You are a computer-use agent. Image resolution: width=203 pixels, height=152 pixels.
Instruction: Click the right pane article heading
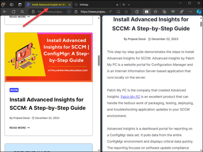coord(151,24)
